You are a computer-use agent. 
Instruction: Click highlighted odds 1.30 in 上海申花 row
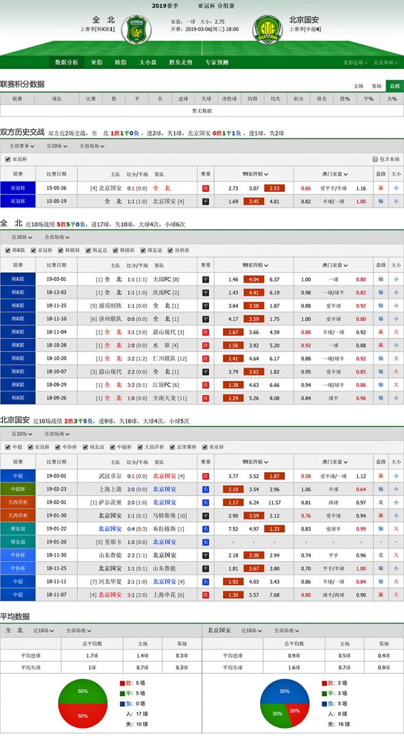pos(233,595)
